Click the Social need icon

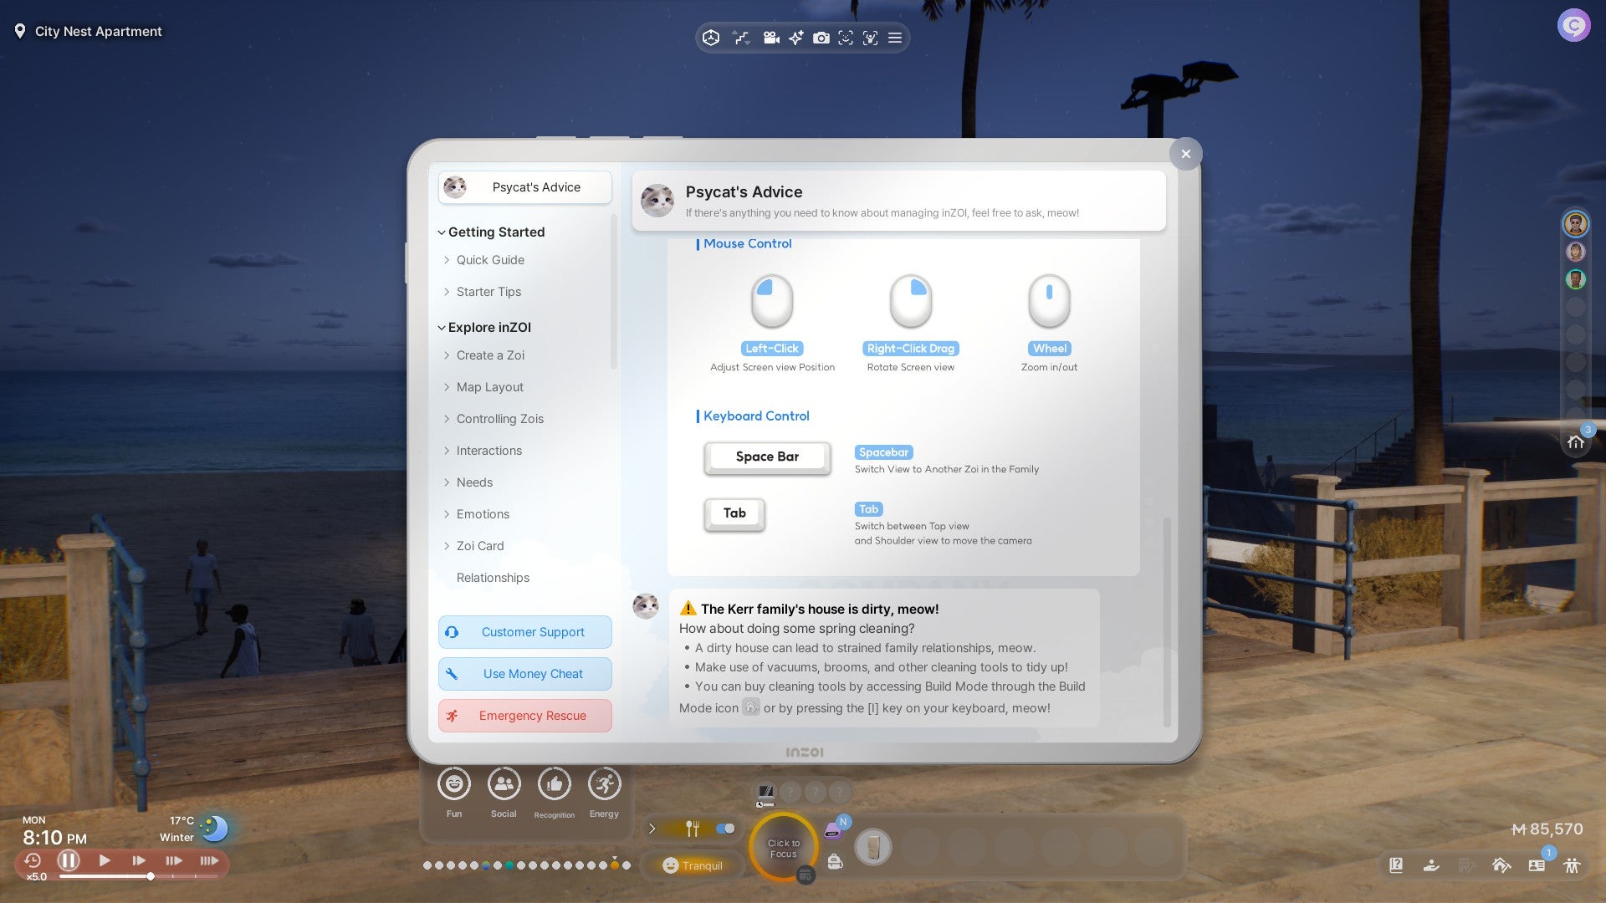click(x=504, y=784)
